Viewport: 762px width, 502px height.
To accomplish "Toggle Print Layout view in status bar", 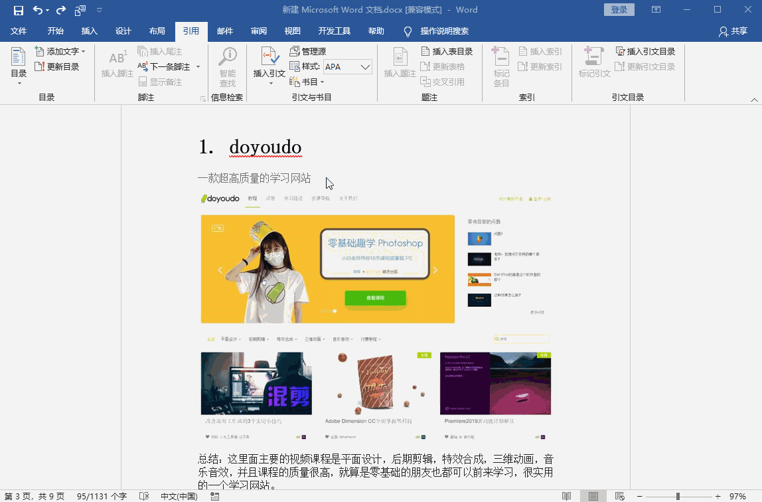I will (x=593, y=495).
